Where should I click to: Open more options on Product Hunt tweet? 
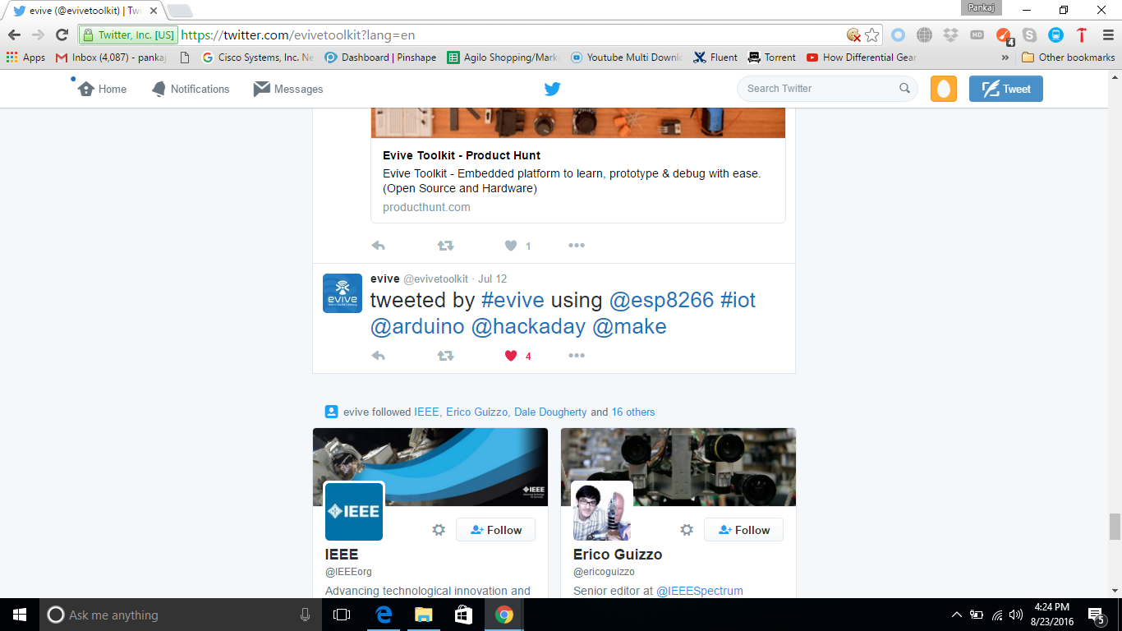tap(577, 246)
